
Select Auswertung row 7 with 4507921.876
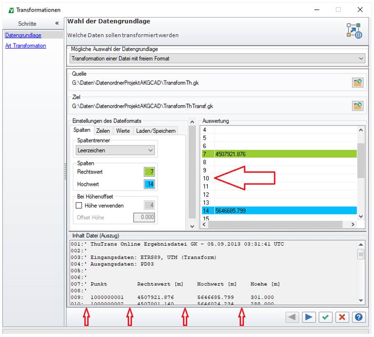(279, 154)
